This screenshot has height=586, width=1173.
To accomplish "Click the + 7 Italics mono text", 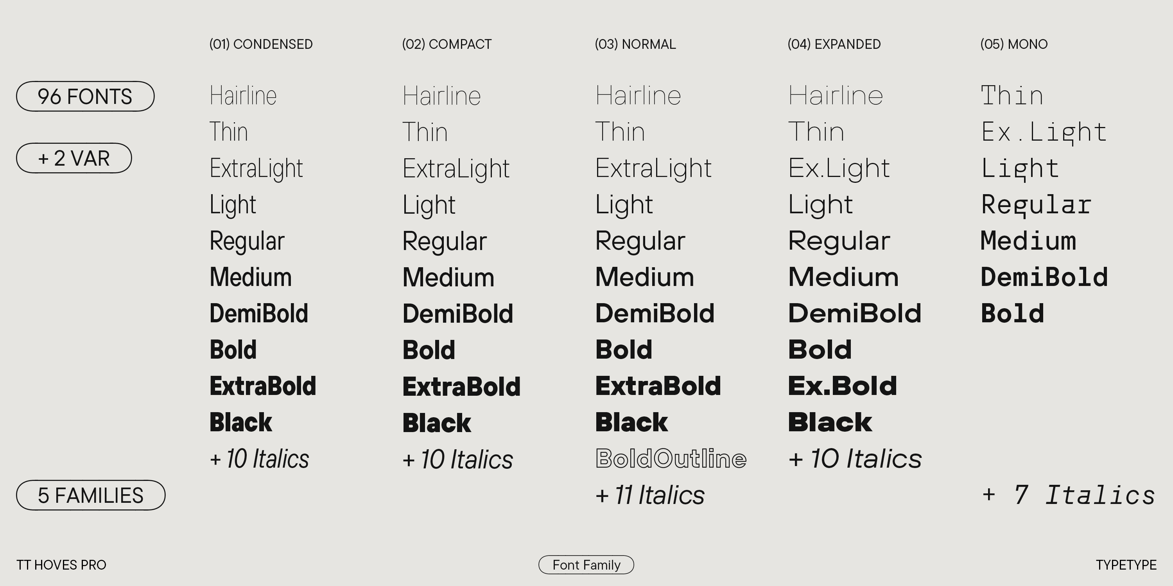I will pos(1068,495).
